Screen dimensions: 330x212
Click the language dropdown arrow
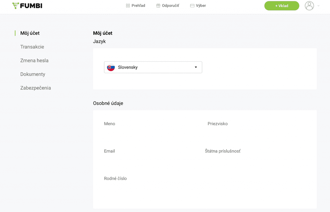tap(196, 67)
